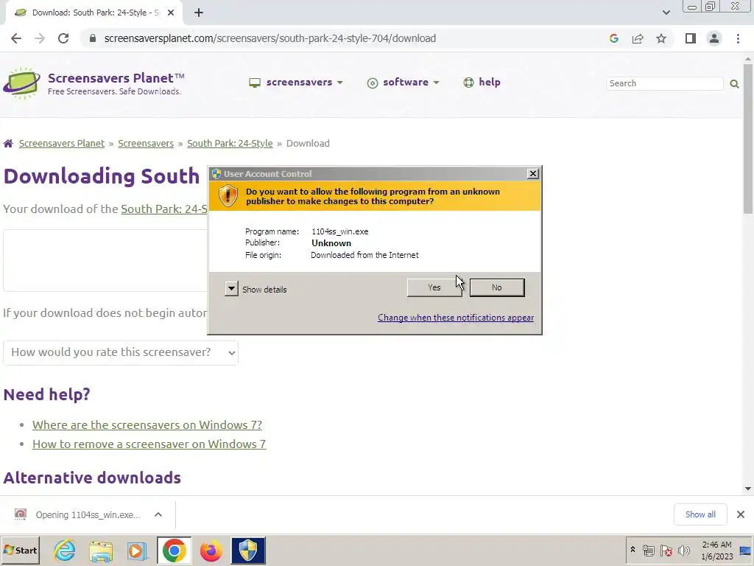This screenshot has height=566, width=754.
Task: Open South Park: 24-Style breadcrumb link
Action: click(x=230, y=144)
